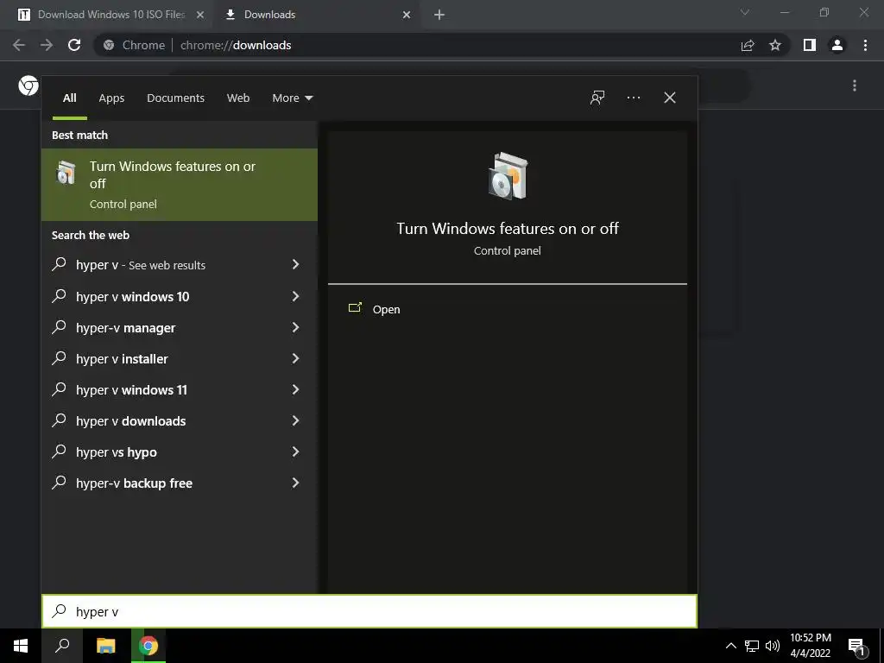Switch to the Apps search filter
The width and height of the screenshot is (884, 663).
tap(111, 98)
